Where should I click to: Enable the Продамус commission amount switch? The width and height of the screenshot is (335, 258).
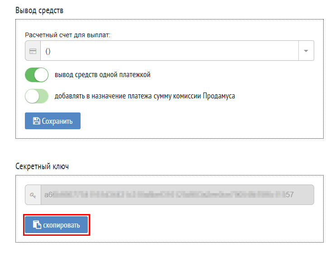pyautogui.click(x=37, y=96)
